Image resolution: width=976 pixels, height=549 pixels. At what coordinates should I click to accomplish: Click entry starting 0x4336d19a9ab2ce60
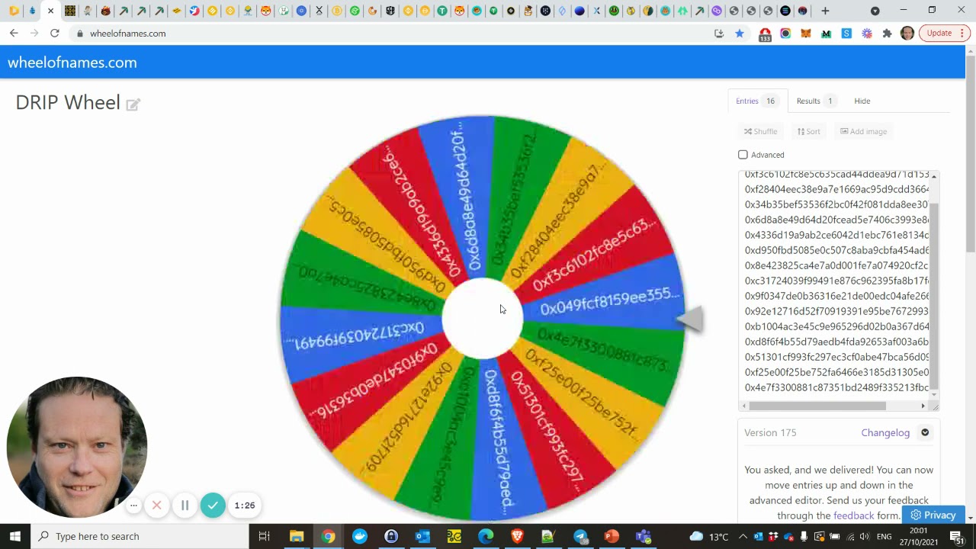(836, 235)
